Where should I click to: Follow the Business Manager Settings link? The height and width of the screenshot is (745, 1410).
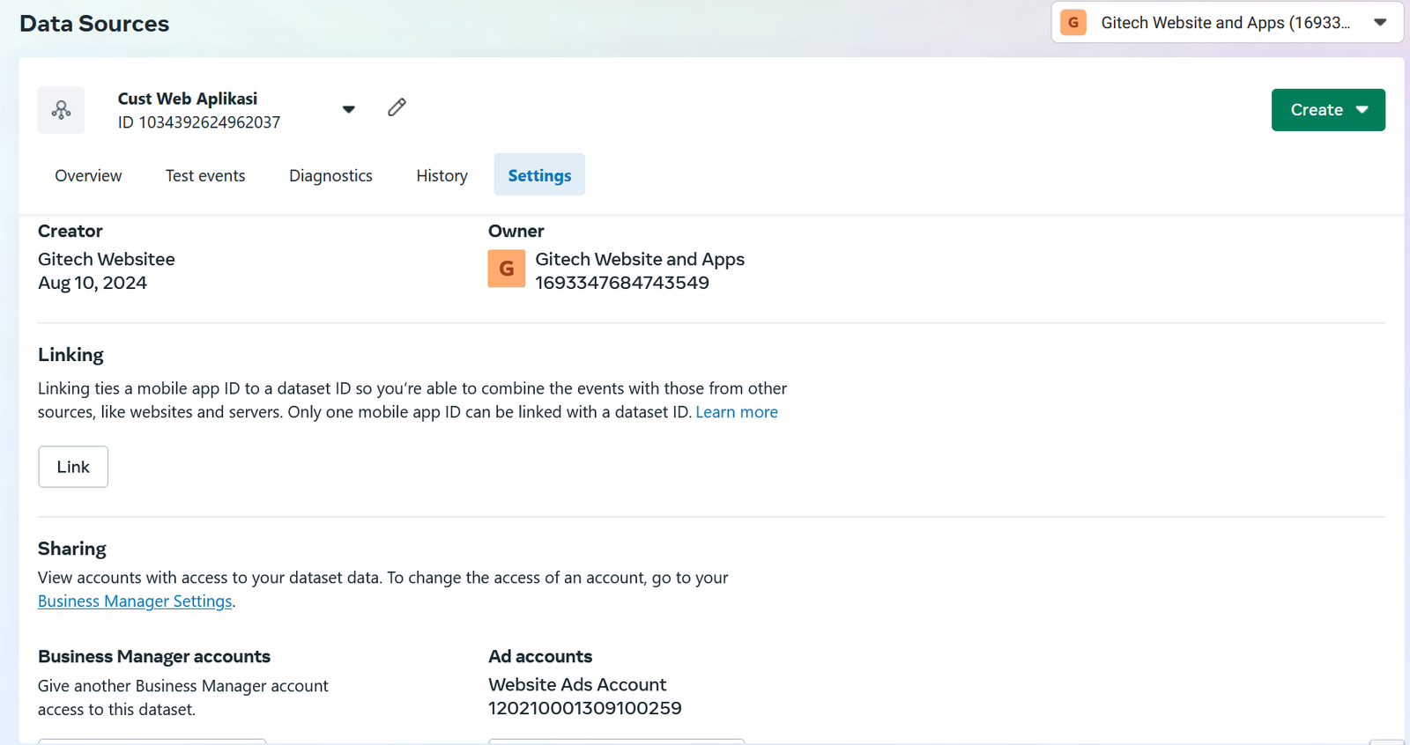(135, 601)
